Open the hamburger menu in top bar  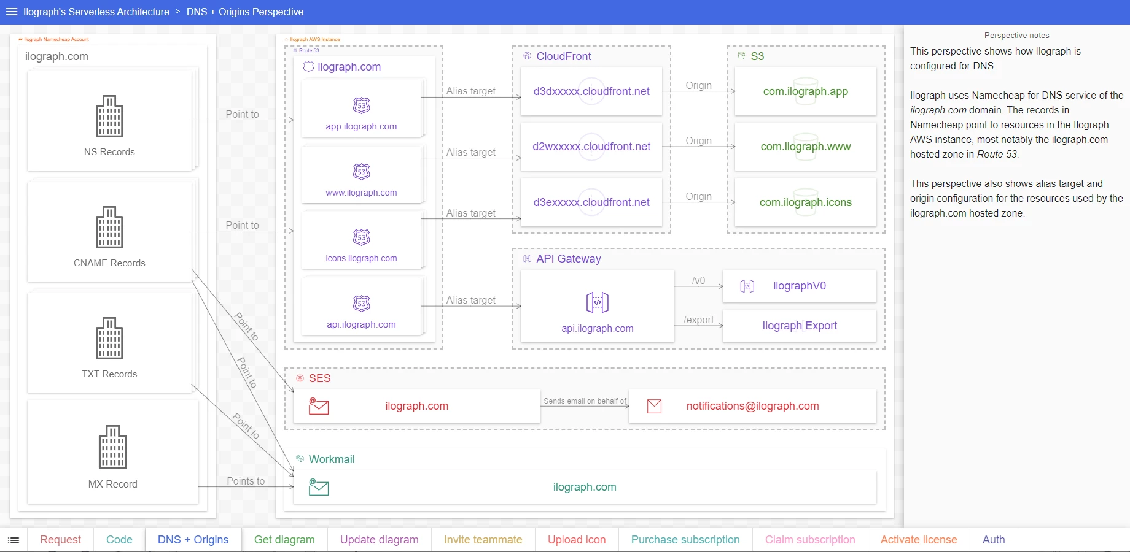click(x=12, y=12)
